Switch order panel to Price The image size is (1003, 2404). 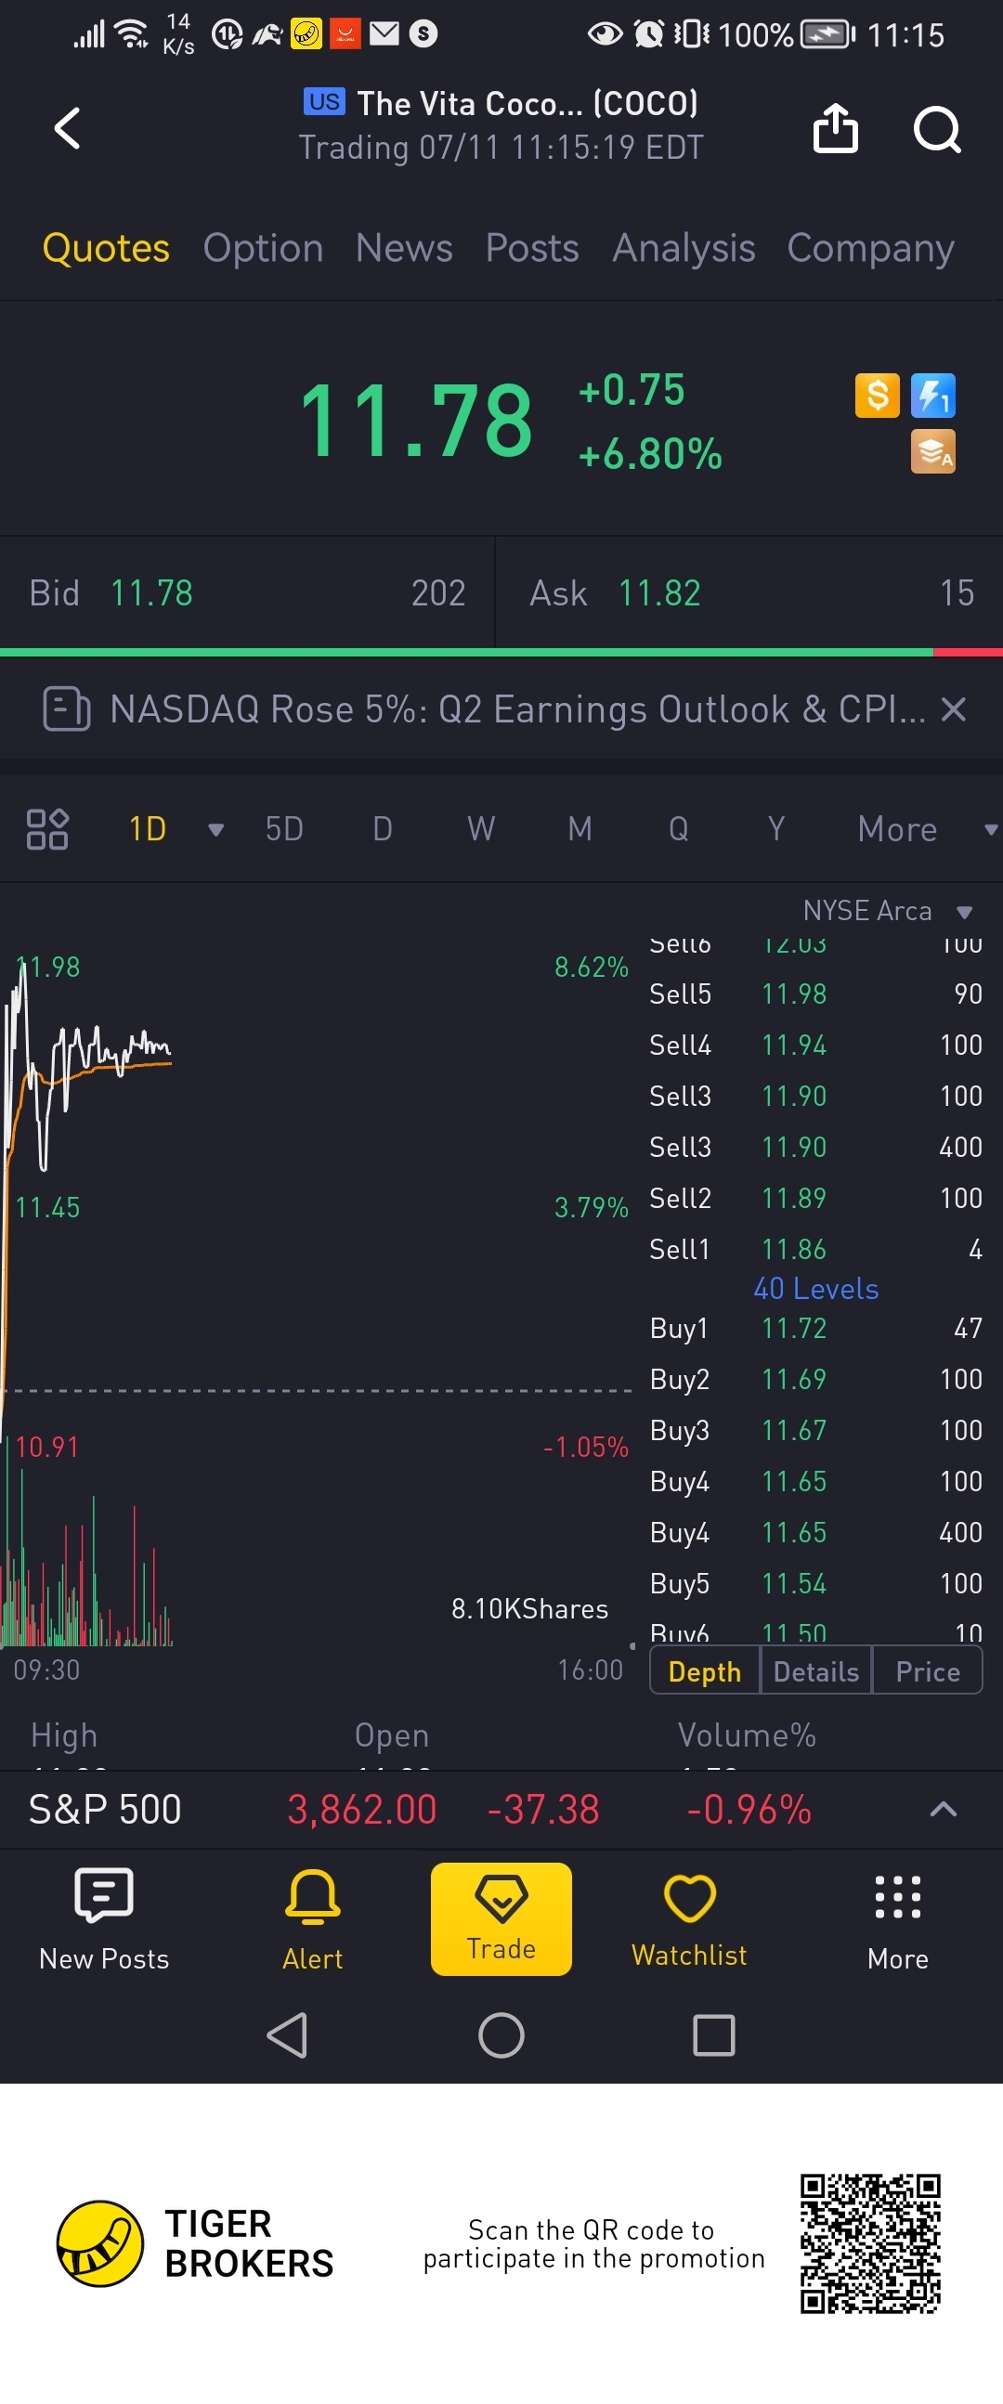pos(928,1671)
